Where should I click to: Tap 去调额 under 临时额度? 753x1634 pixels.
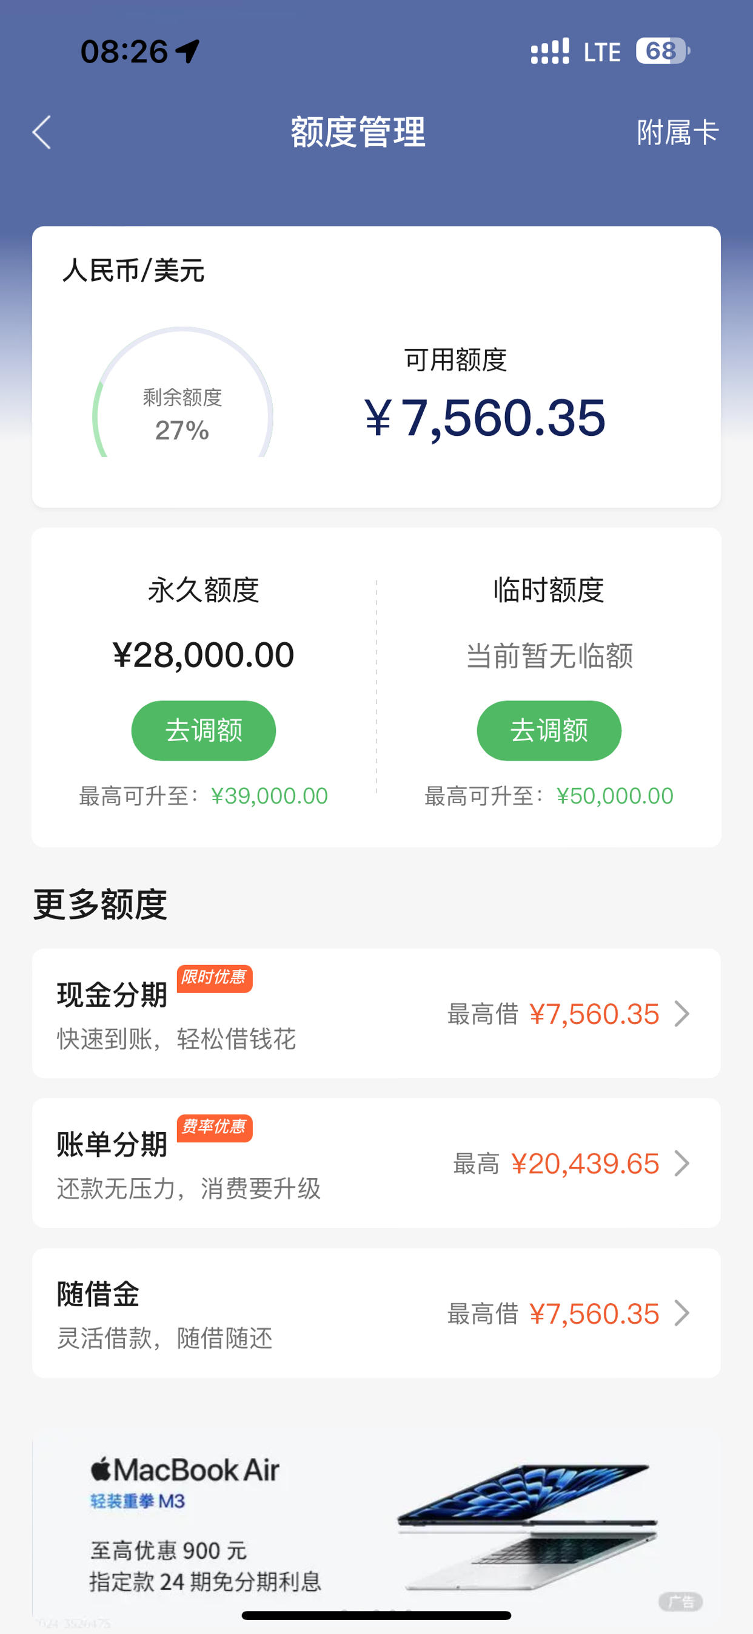point(549,730)
